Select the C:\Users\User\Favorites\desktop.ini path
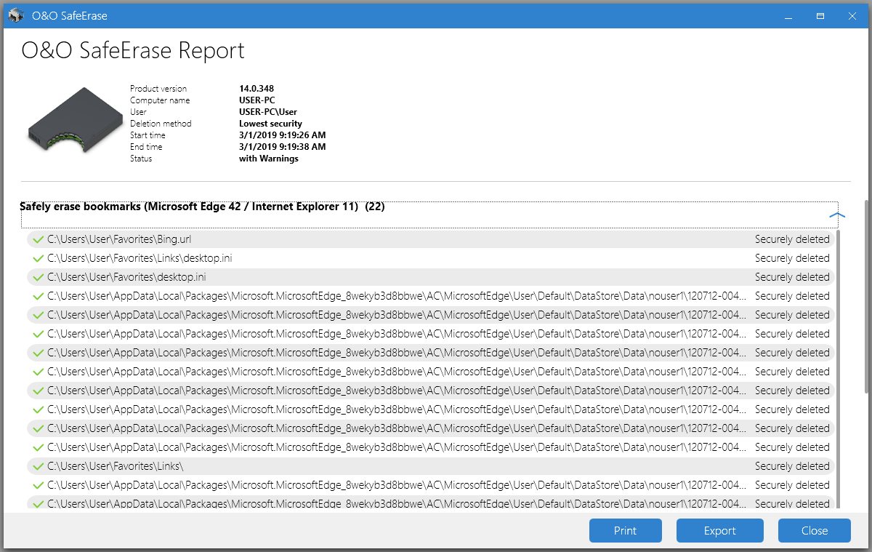Viewport: 872px width, 552px height. 128,277
